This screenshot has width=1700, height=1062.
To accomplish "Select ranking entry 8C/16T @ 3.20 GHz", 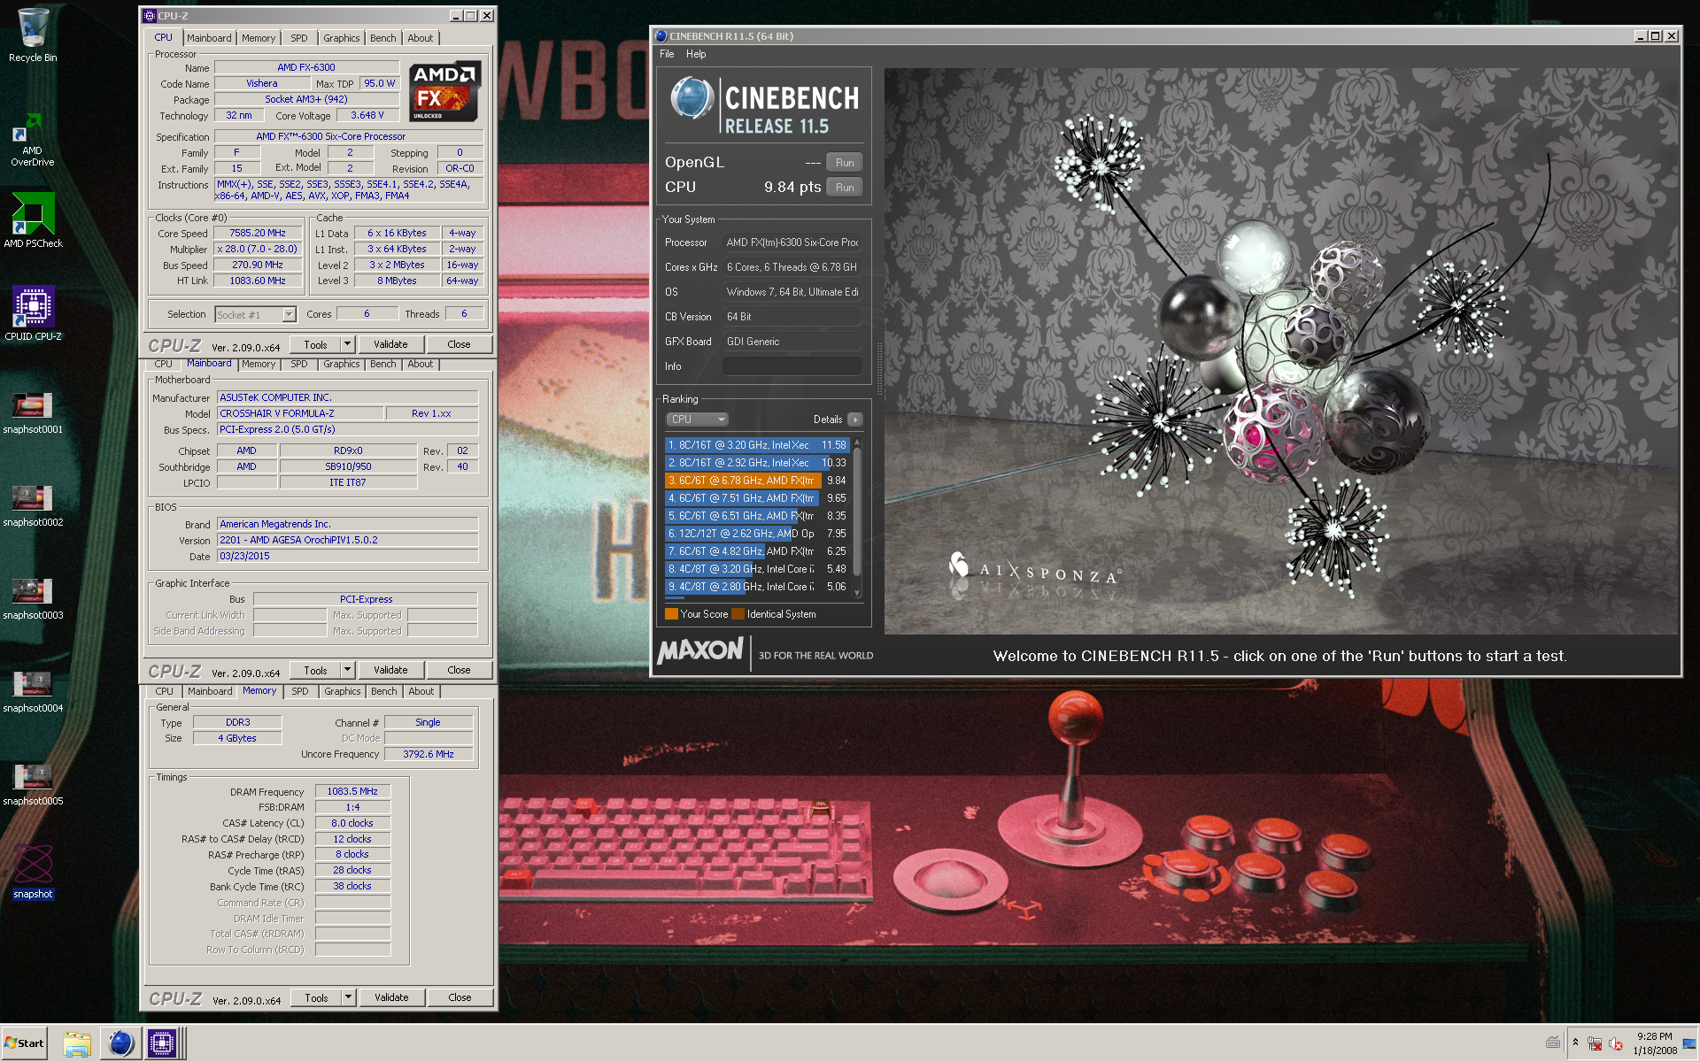I will coord(757,445).
